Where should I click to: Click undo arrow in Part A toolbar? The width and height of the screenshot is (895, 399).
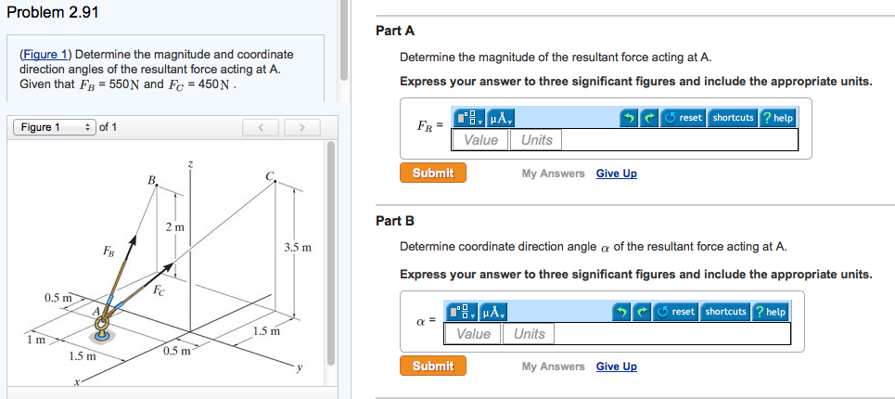(630, 118)
